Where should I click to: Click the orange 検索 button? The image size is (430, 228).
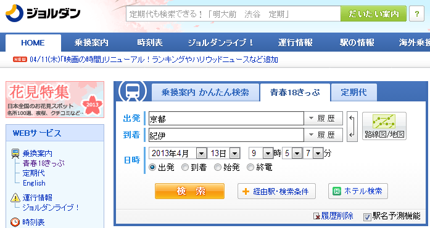click(x=189, y=191)
